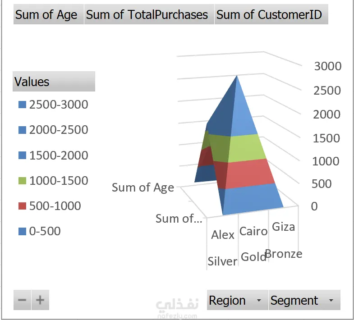The width and height of the screenshot is (354, 320).
Task: Click the Cairo category axis label
Action: 253,231
